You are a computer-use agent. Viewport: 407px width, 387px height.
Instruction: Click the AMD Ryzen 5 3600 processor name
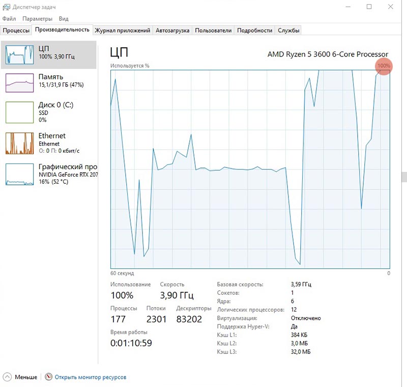[328, 54]
